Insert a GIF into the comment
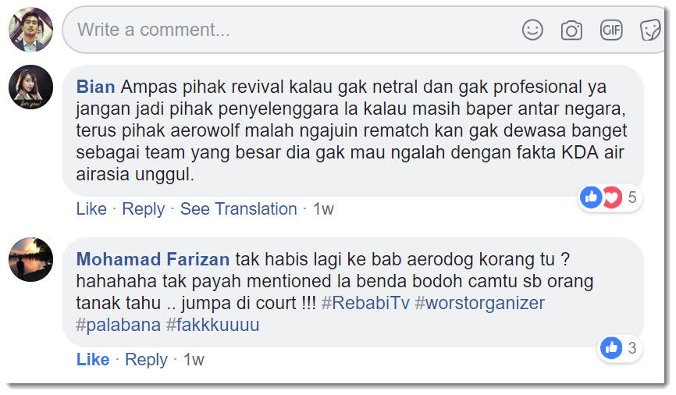Image resolution: width=676 pixels, height=395 pixels. 611,30
